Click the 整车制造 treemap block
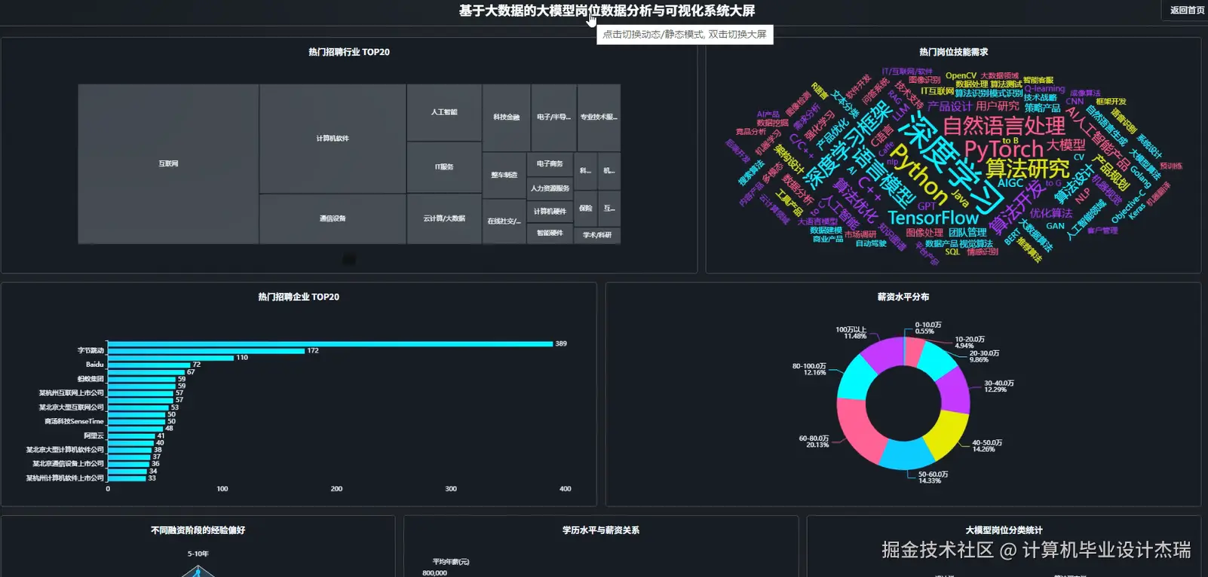Screen dimensions: 1208x577 coord(504,175)
